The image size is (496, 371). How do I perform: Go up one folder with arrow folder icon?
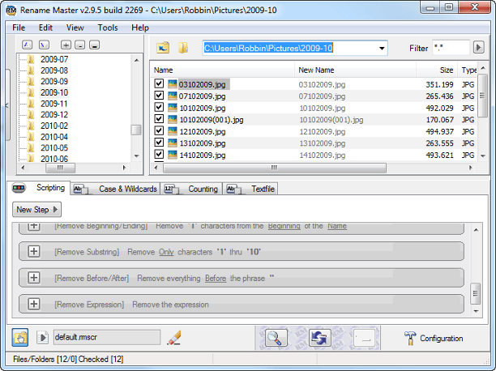click(163, 48)
